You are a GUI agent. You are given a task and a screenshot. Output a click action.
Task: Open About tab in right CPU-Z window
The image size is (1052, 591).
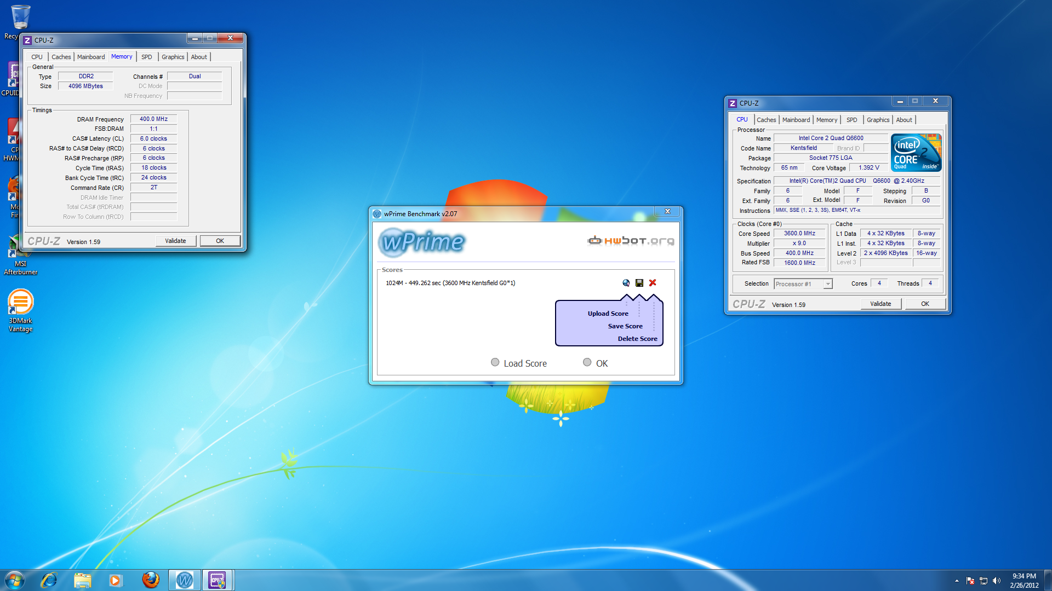click(x=904, y=120)
